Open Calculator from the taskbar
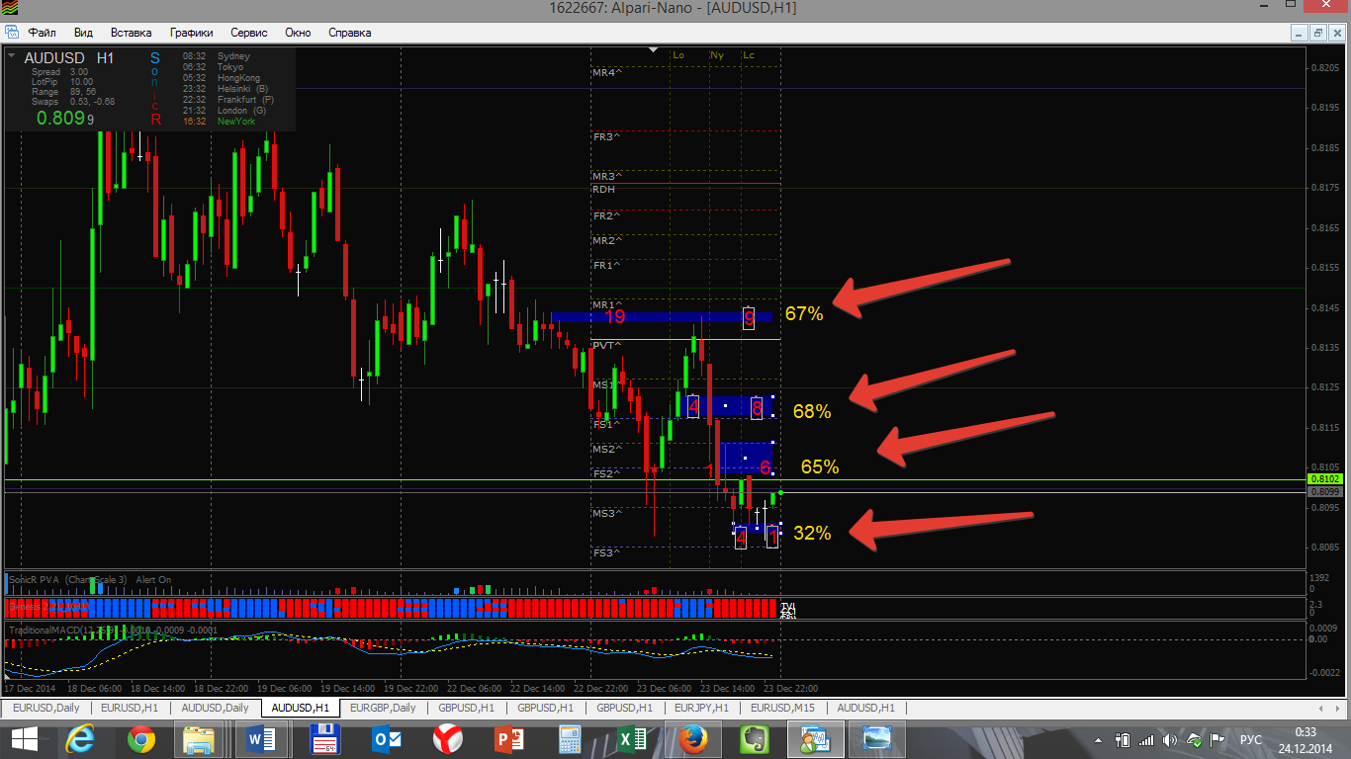The image size is (1351, 759). tap(570, 738)
